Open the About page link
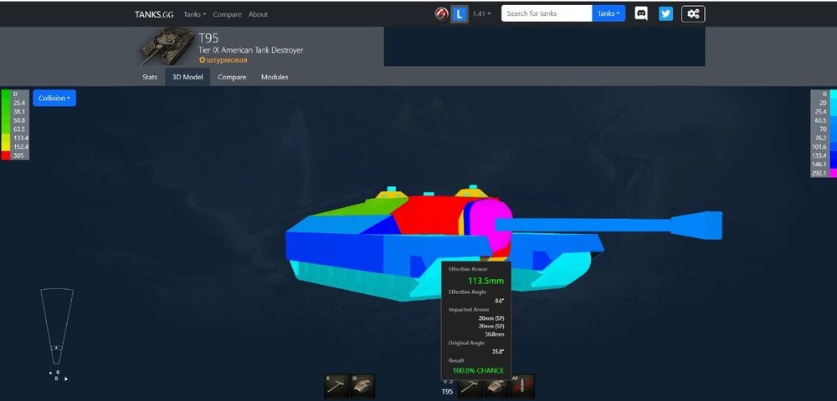 click(258, 14)
